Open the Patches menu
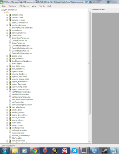The image size is (119, 154). pyautogui.click(x=12, y=6)
